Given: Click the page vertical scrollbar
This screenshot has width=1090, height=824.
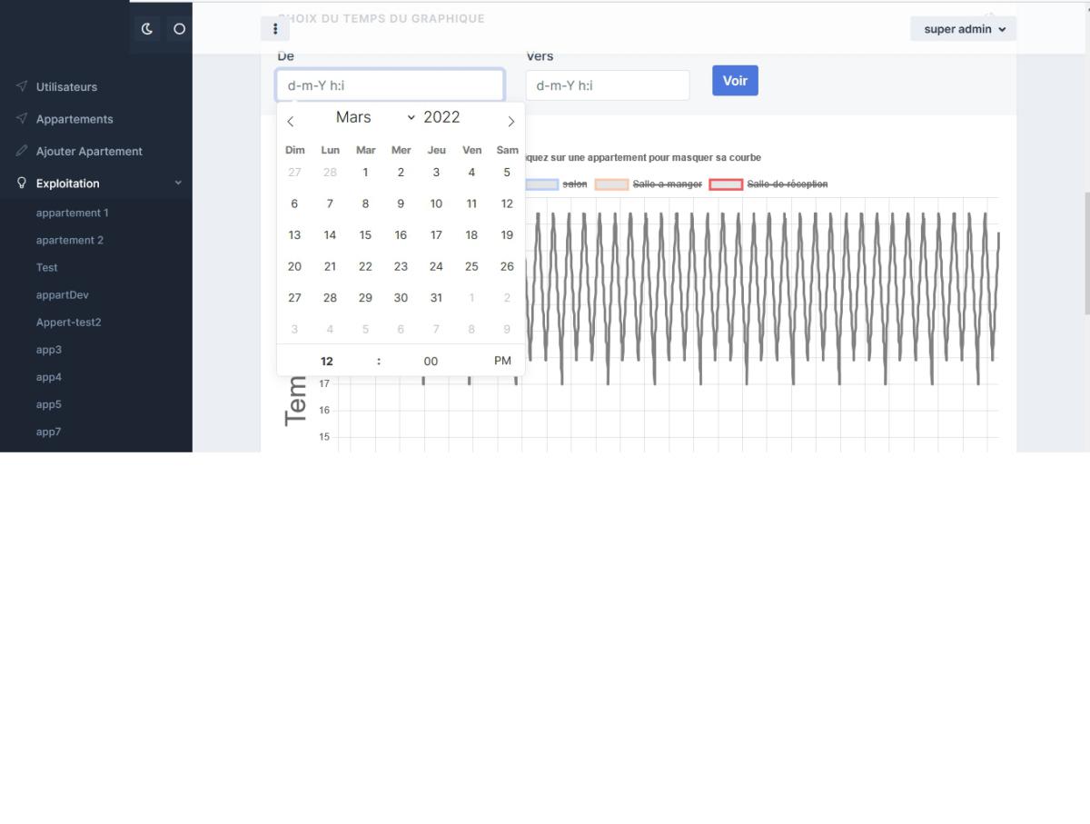Looking at the screenshot, I should [1085, 253].
